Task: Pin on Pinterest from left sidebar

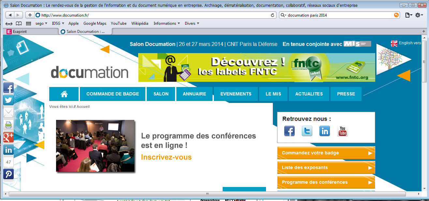Action: 8,174
